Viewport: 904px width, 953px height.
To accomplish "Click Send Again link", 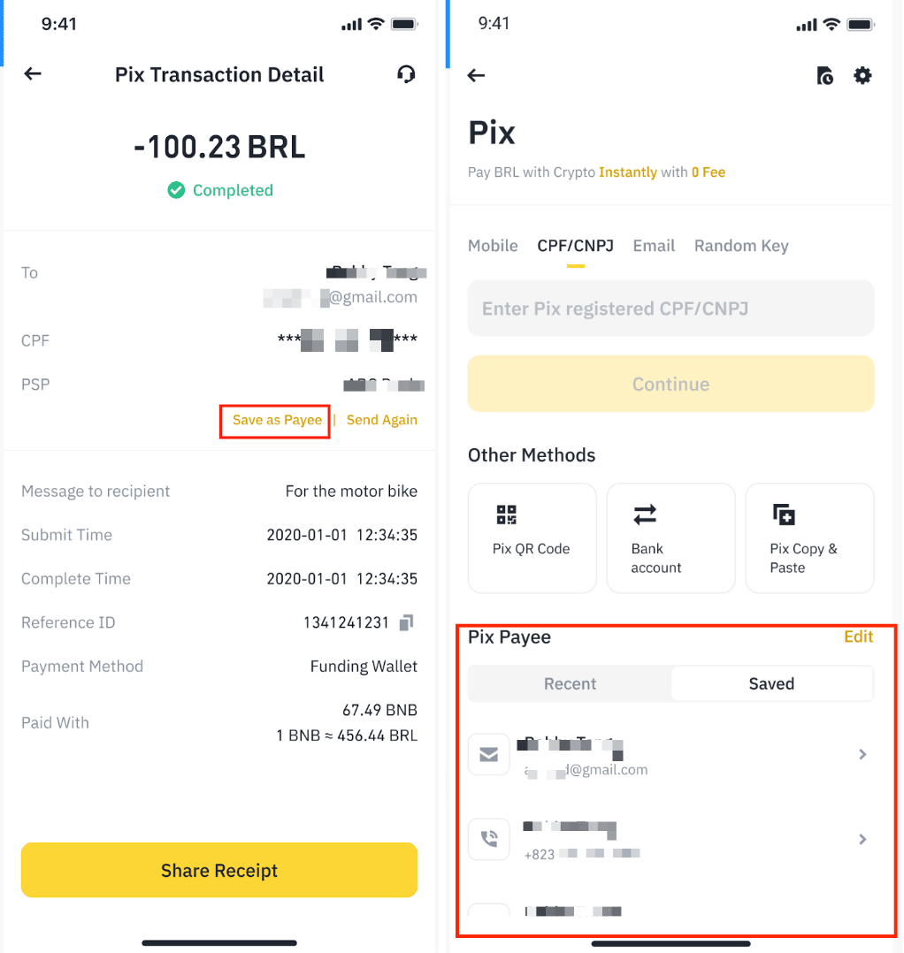I will pyautogui.click(x=382, y=420).
